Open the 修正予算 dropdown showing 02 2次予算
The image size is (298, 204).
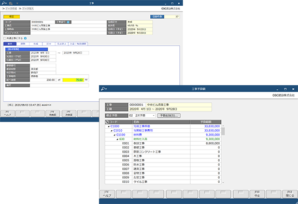click(x=142, y=116)
